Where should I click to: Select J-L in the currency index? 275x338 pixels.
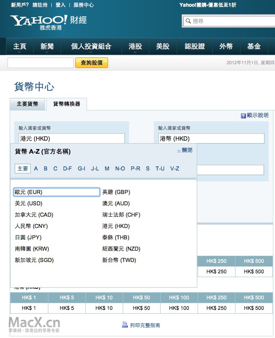95,168
